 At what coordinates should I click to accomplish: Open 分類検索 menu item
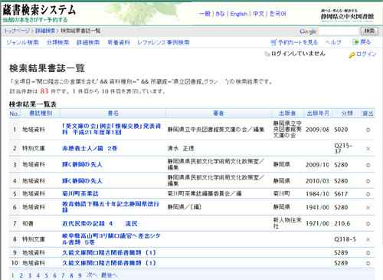57,42
